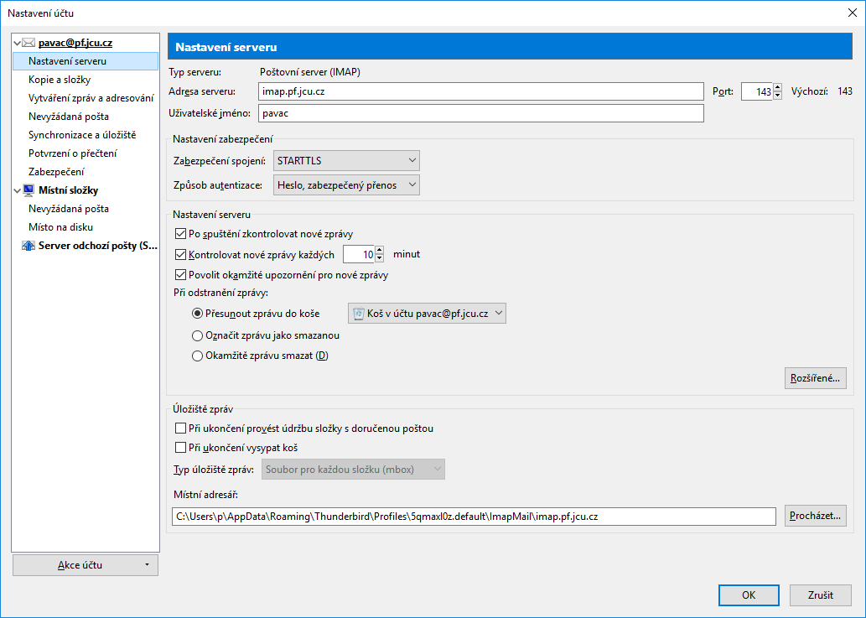Select Označit zprávu jako smazanou radio
866x618 pixels.
tap(197, 335)
